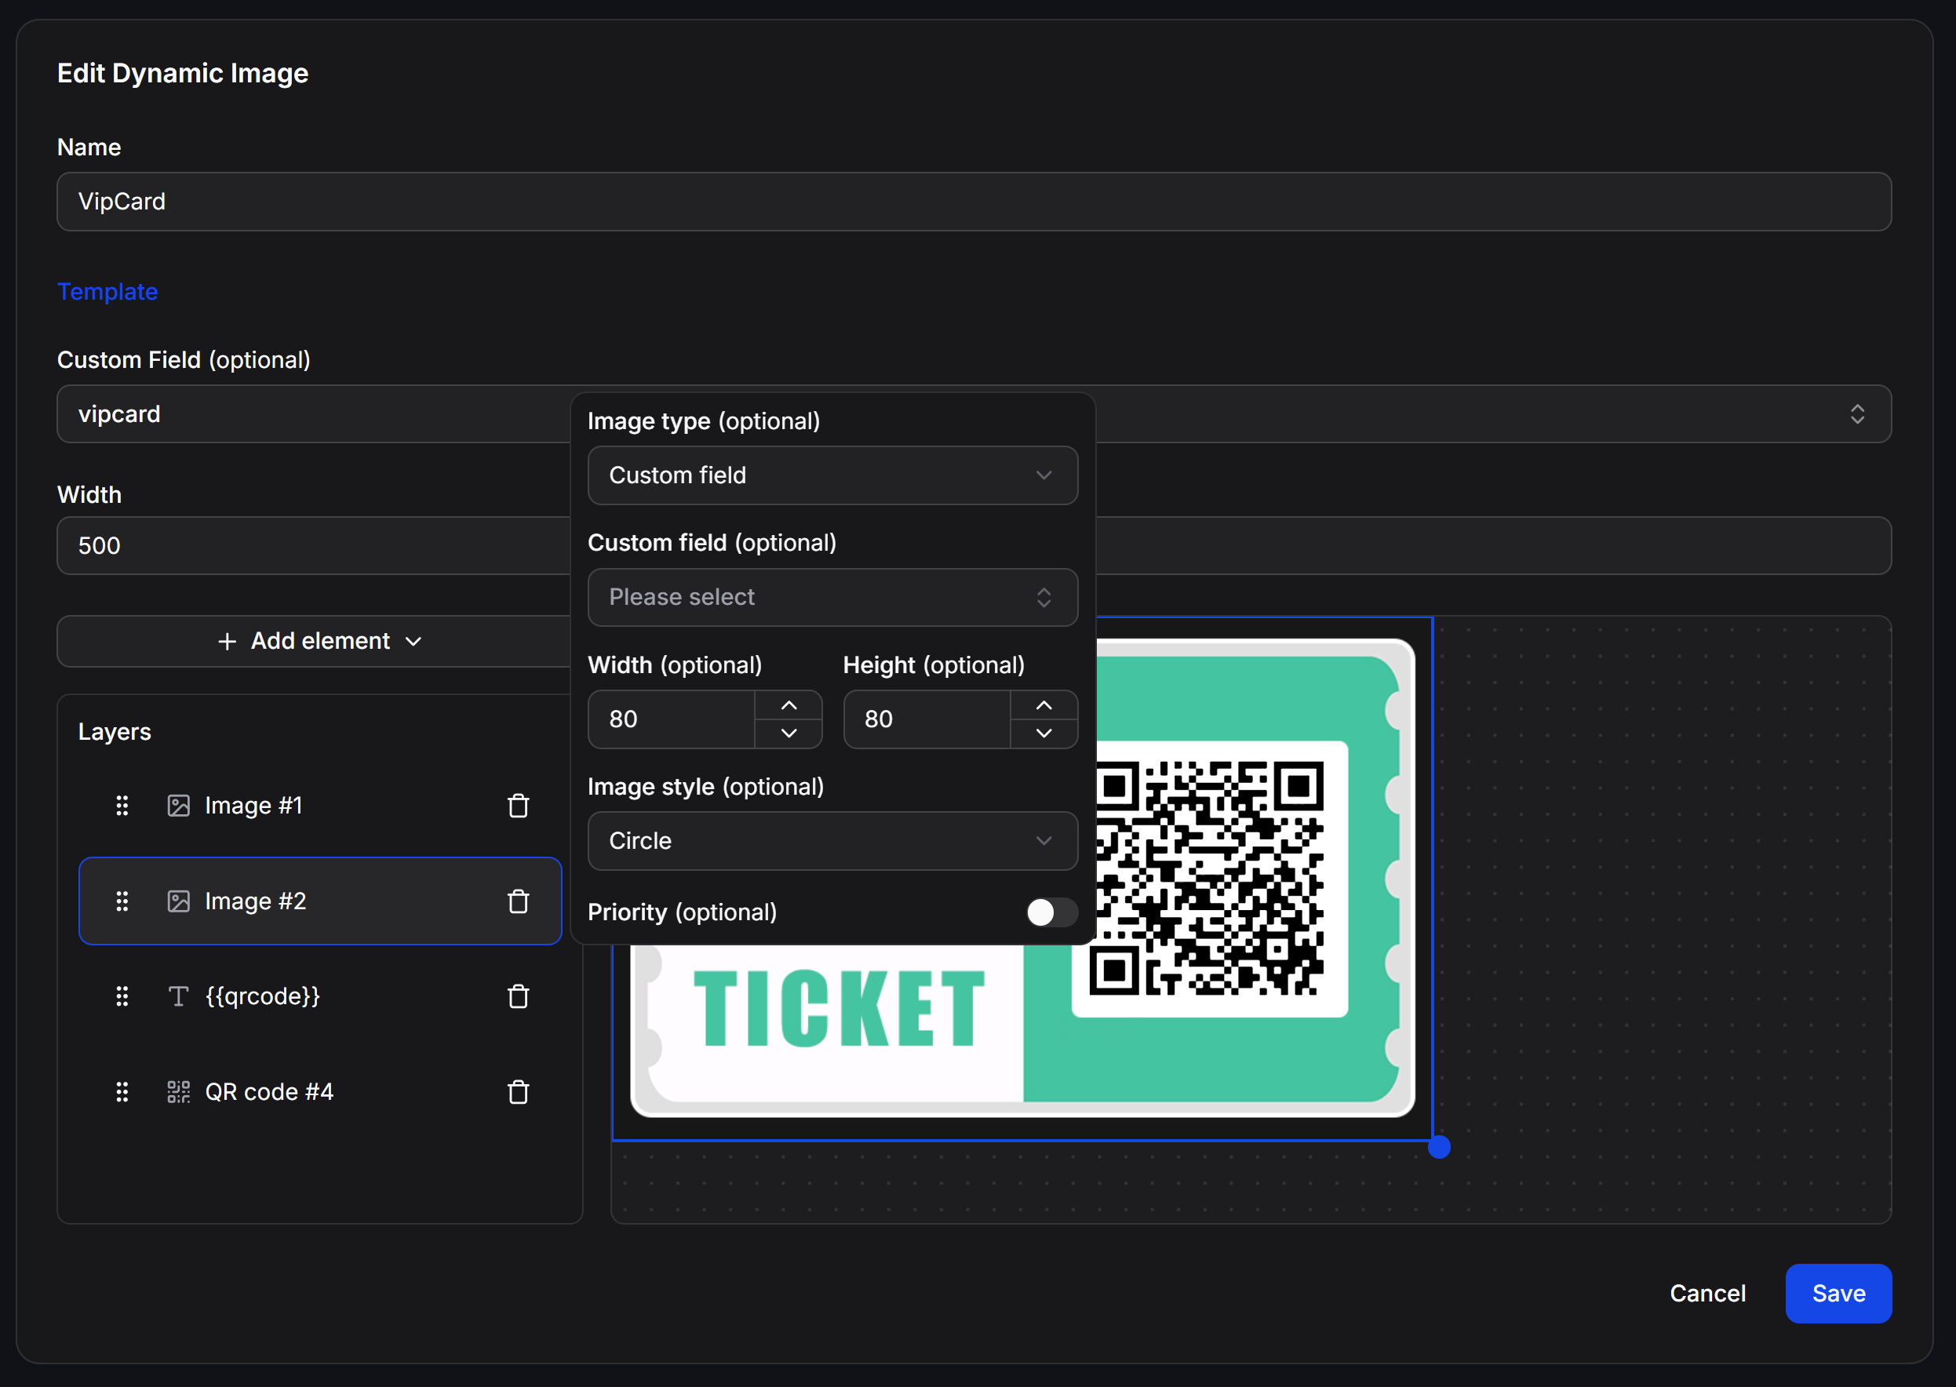Select the {{qrcode}} layer row

point(320,996)
